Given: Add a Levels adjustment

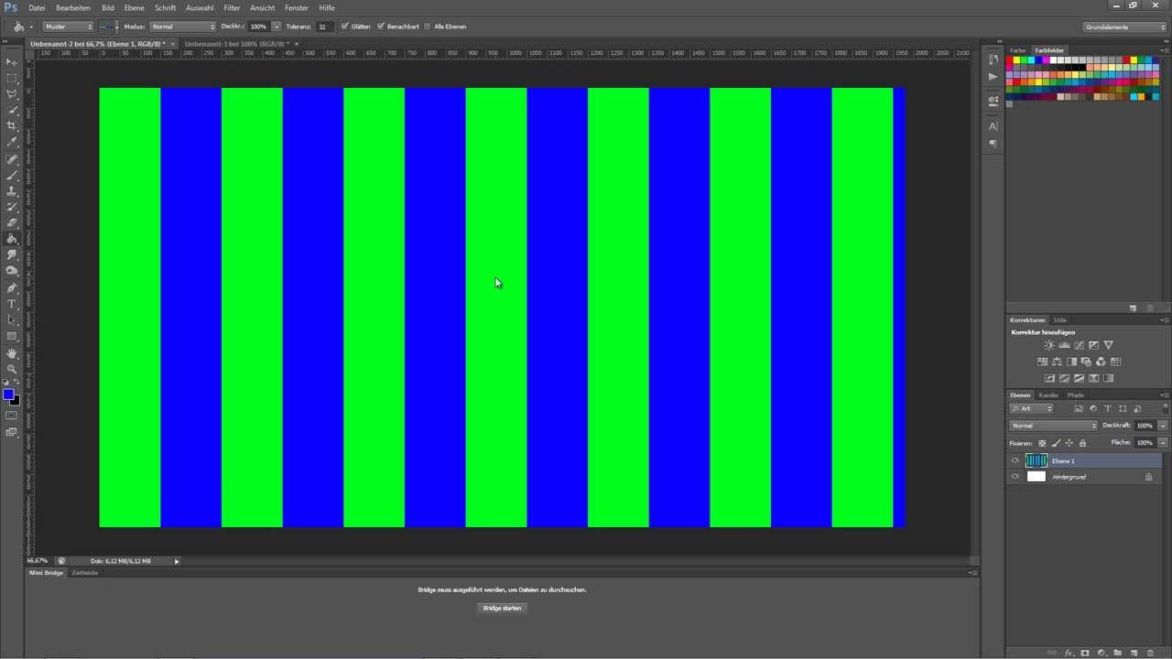Looking at the screenshot, I should pyautogui.click(x=1064, y=345).
